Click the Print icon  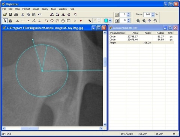click(16, 15)
